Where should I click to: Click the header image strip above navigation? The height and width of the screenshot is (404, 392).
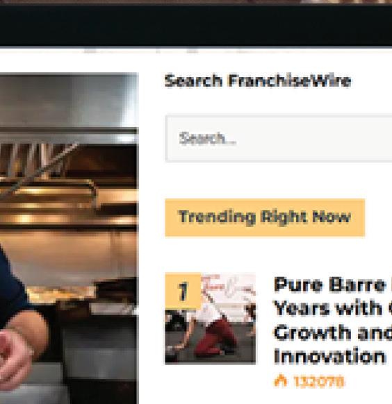196,2
